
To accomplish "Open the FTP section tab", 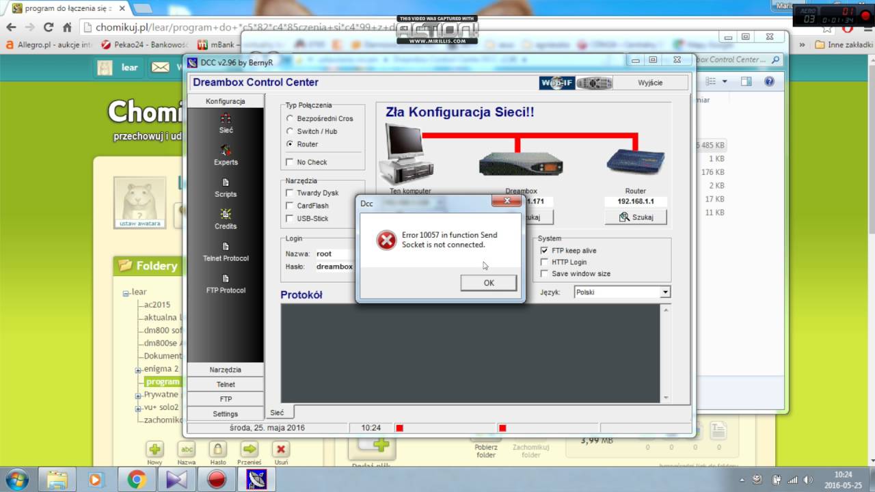I will pos(225,399).
